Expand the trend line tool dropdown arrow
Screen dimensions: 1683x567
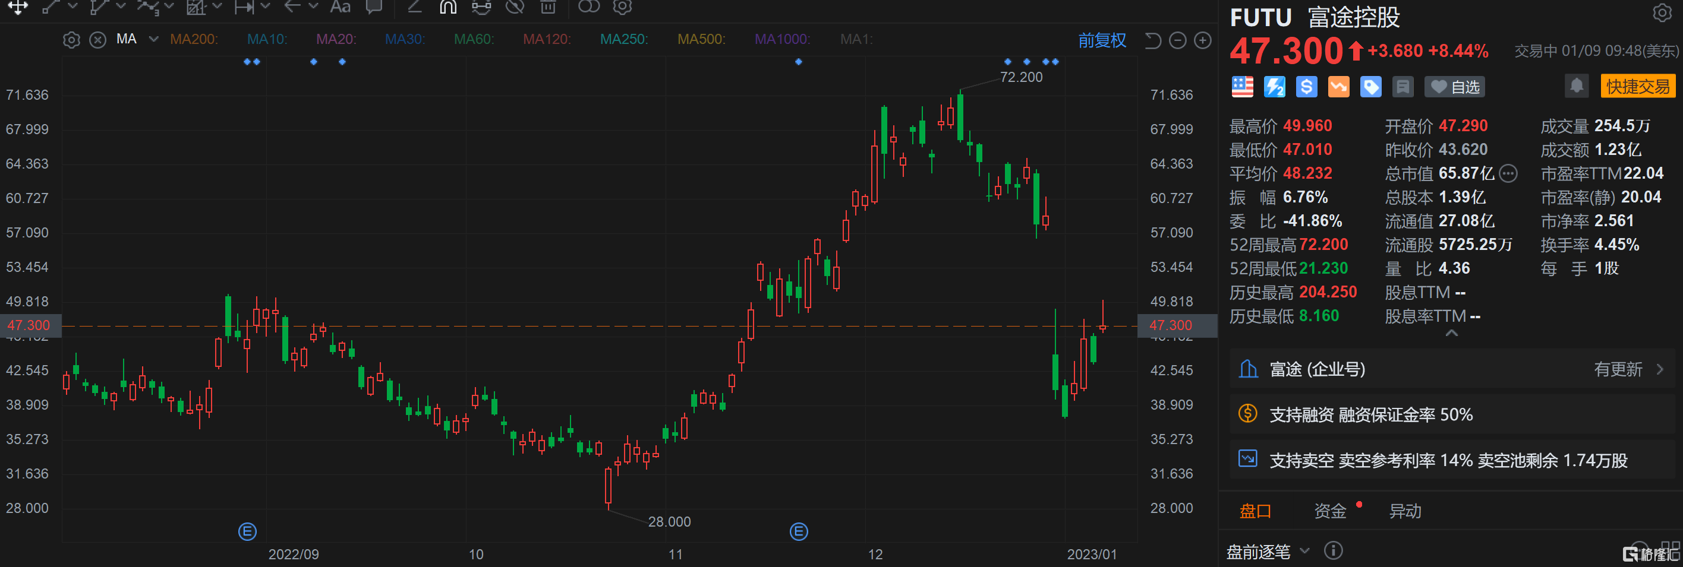[73, 6]
